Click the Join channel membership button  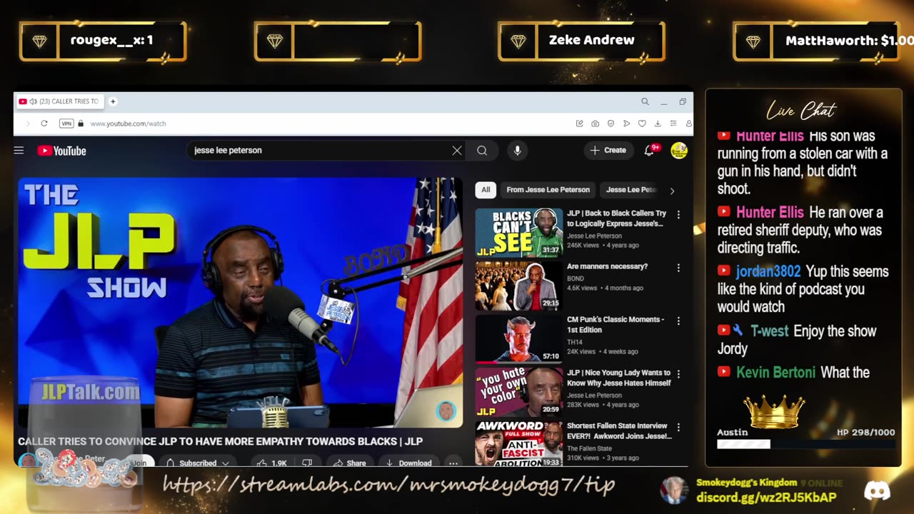coord(139,463)
